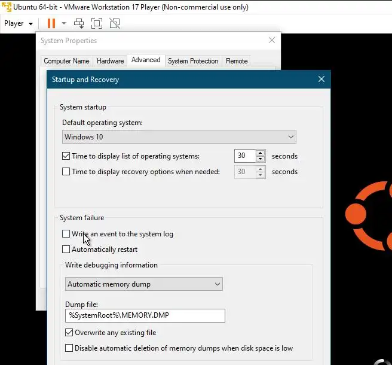
Task: Open the Player menu dropdown
Action: point(19,23)
